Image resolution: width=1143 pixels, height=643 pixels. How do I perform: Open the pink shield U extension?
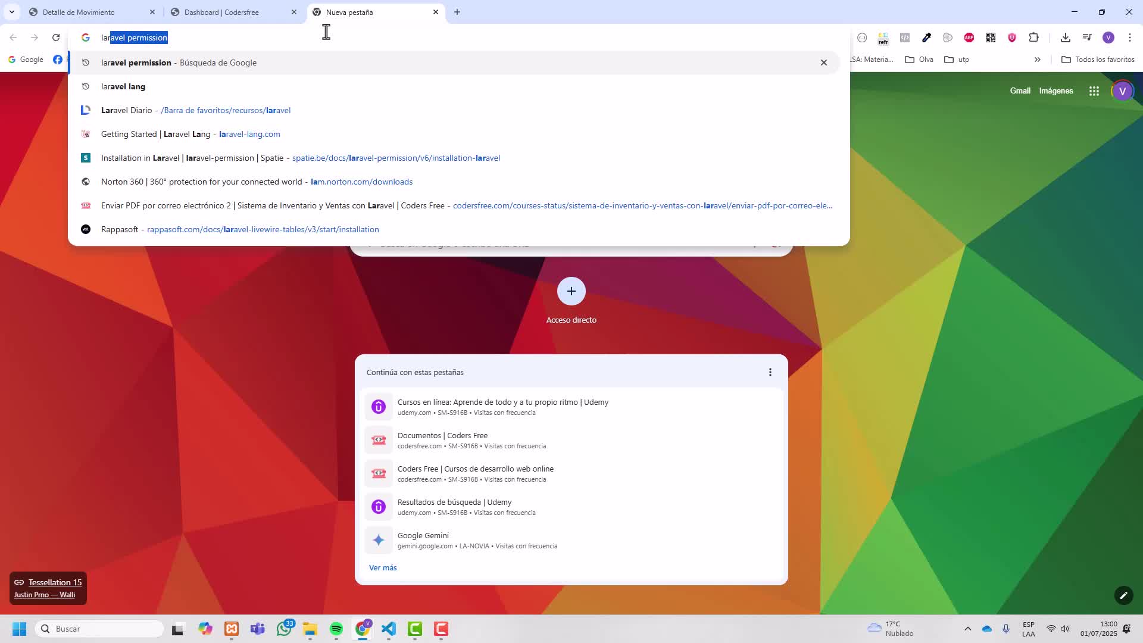(1012, 38)
